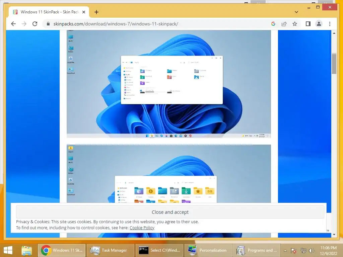Select the Windows 11 SkinPack tab
The width and height of the screenshot is (343, 257).
(49, 12)
